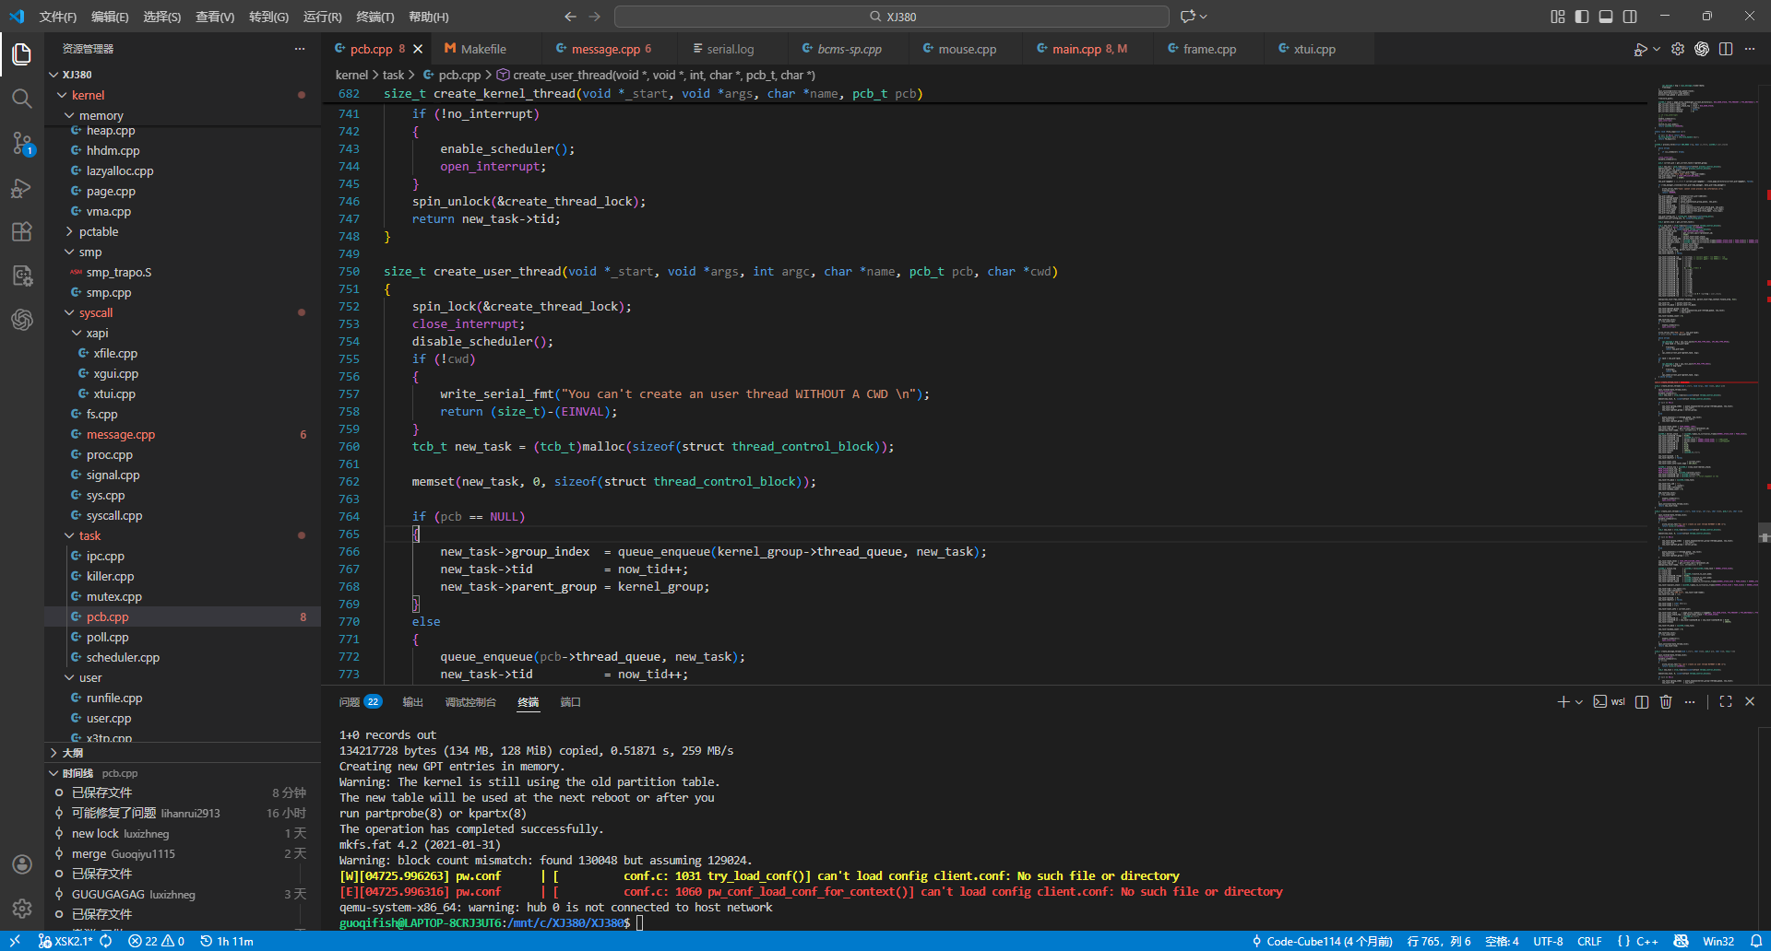Maximize the terminal panel size

pyautogui.click(x=1726, y=702)
